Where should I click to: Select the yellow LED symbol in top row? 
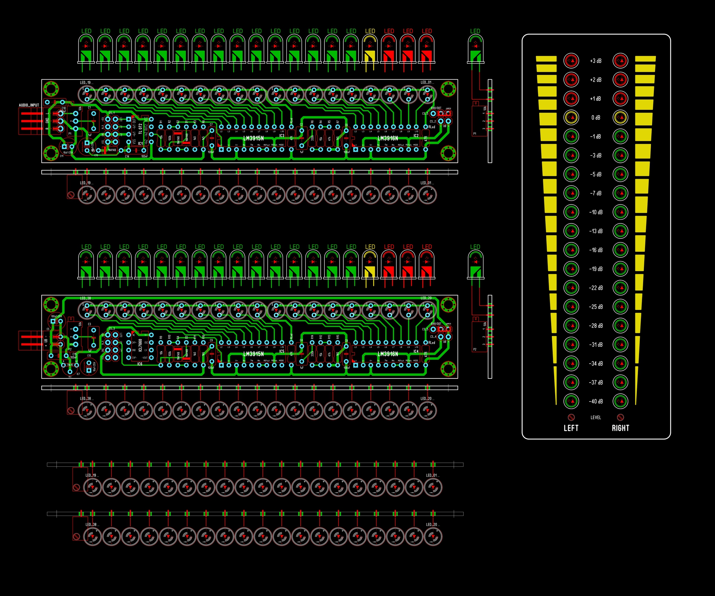[370, 50]
